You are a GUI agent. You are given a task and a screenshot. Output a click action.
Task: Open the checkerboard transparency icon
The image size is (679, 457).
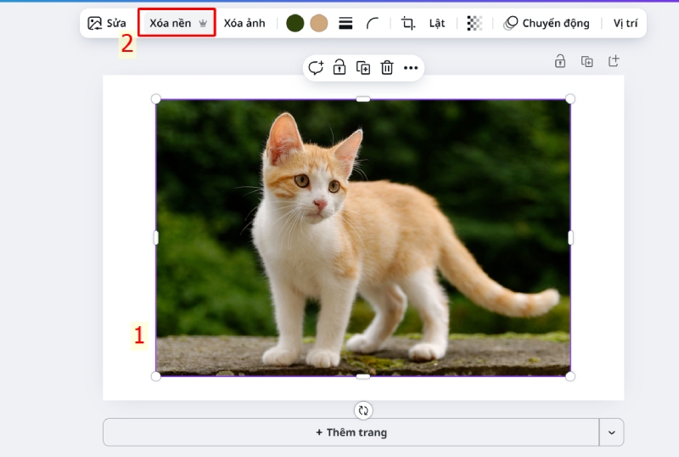[x=474, y=24]
